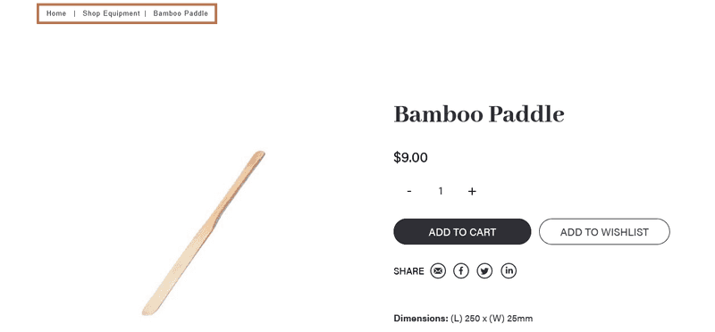
Task: Click the SHARE label text
Action: click(x=408, y=271)
